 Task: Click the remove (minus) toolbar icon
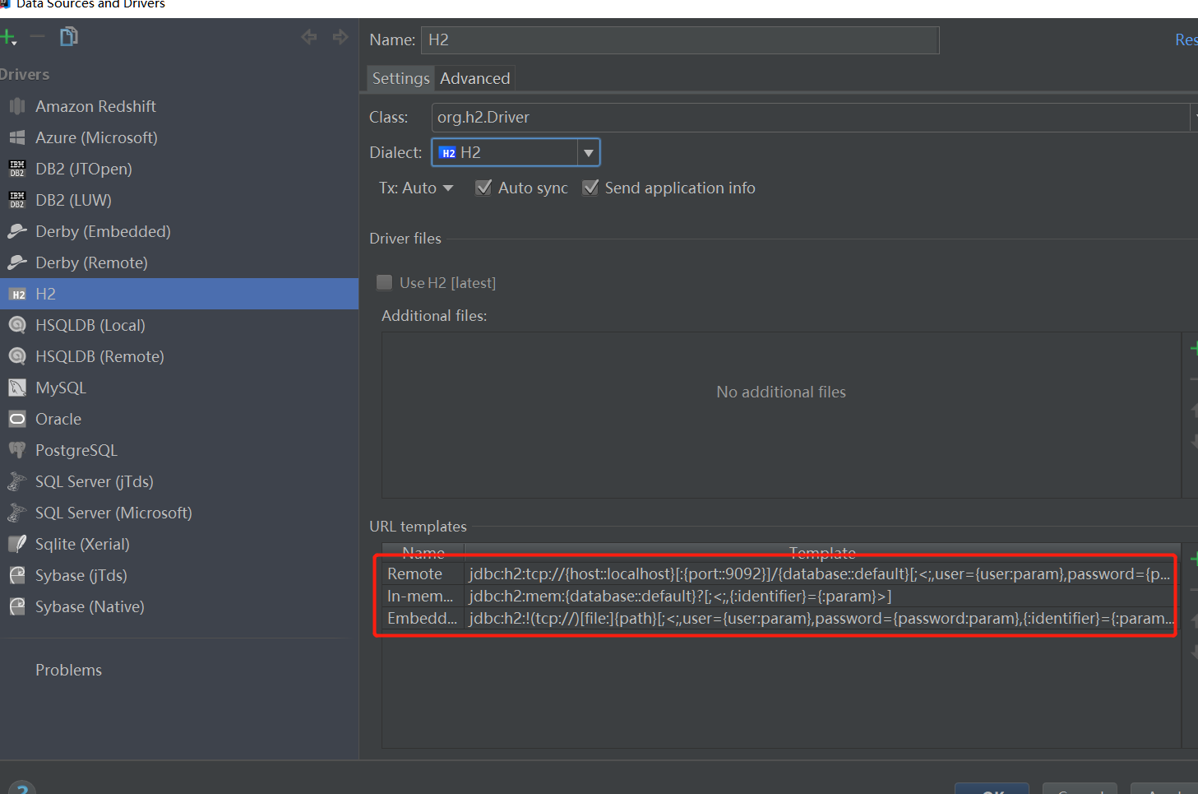(x=37, y=36)
